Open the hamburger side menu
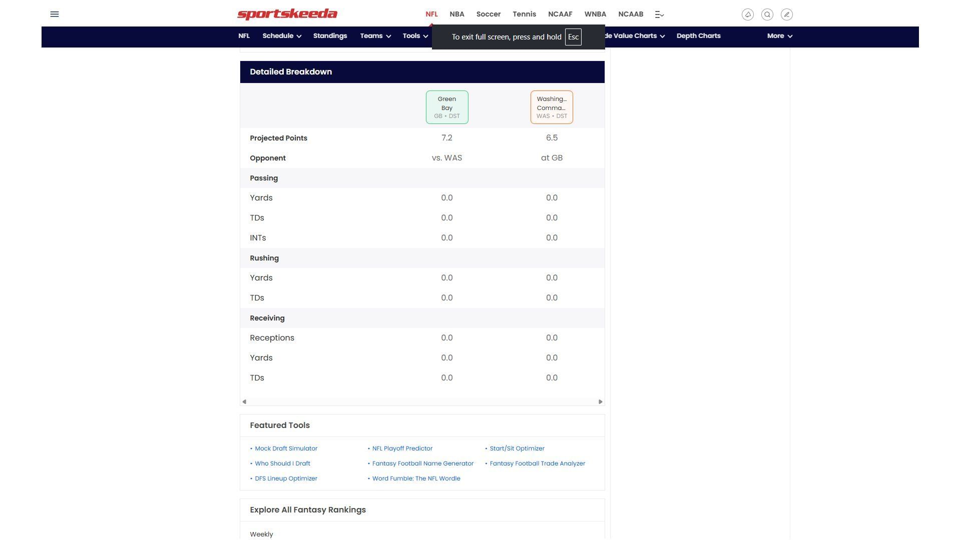961x540 pixels. (x=55, y=14)
